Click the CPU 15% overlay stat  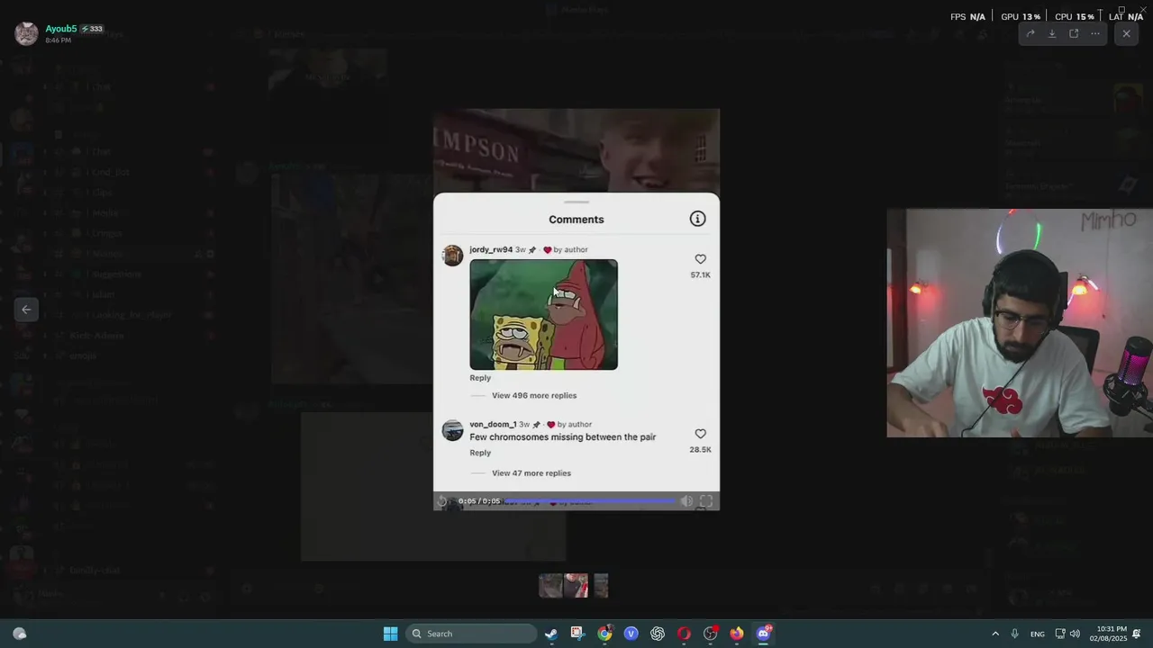tap(1075, 16)
